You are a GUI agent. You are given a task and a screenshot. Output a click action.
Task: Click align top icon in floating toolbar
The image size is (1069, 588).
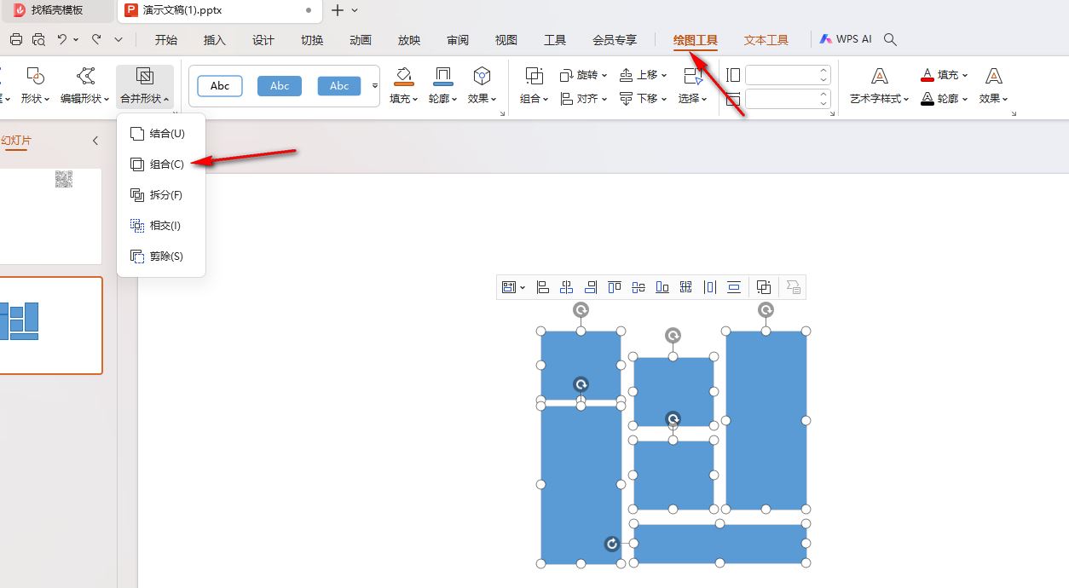tap(614, 288)
